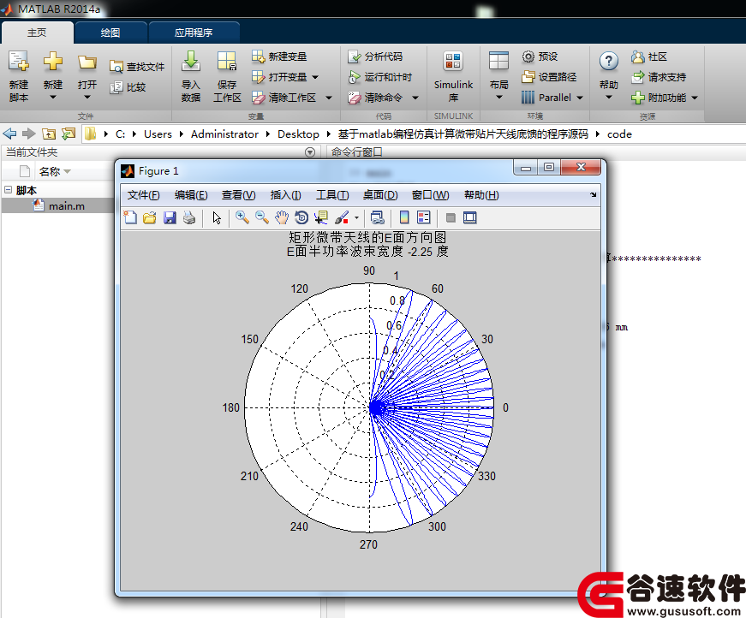Screen dimensions: 746x618
Task: Click Insert Legend icon
Action: point(423,217)
